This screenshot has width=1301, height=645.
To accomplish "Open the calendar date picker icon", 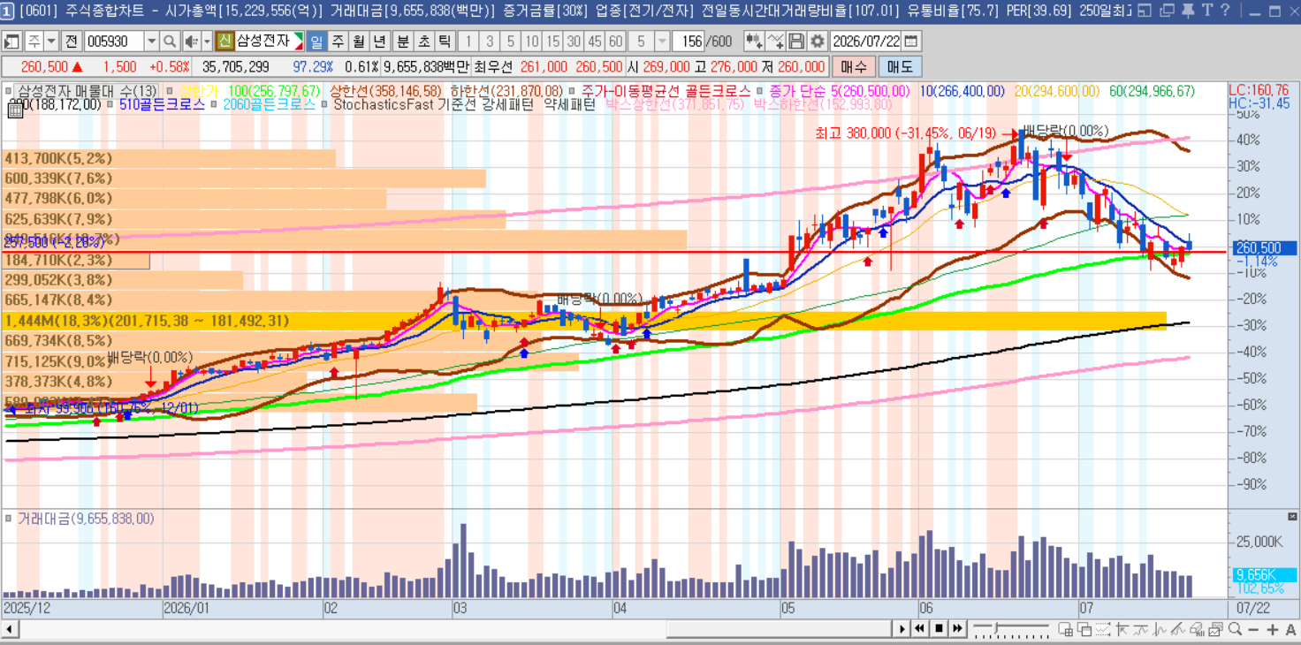I will click(x=911, y=42).
